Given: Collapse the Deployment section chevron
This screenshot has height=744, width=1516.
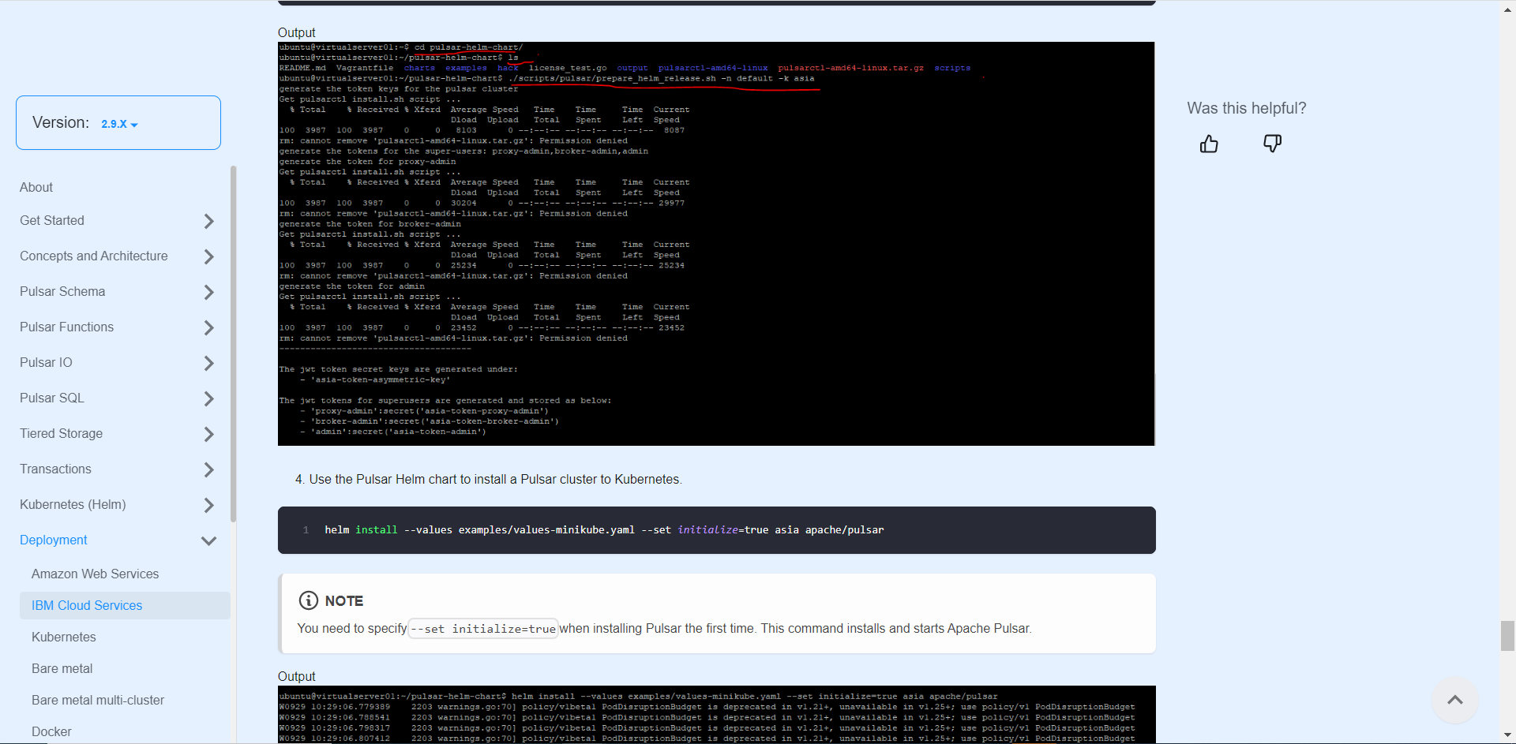Looking at the screenshot, I should click(208, 540).
